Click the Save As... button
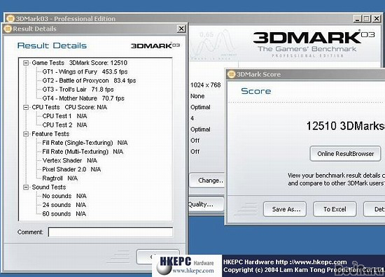This screenshot has height=277, width=385. tap(285, 209)
